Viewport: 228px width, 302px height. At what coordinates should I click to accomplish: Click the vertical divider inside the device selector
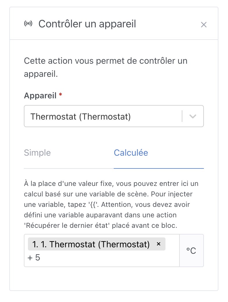pos(182,116)
